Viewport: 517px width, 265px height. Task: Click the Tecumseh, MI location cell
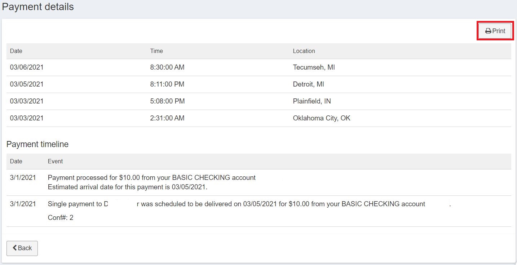pyautogui.click(x=314, y=67)
